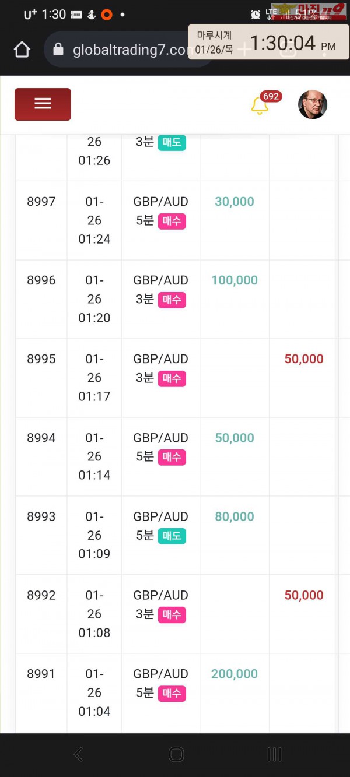Tap the floating clock widget showing 1:30:04
Viewport: 350px width, 777px height.
[268, 43]
